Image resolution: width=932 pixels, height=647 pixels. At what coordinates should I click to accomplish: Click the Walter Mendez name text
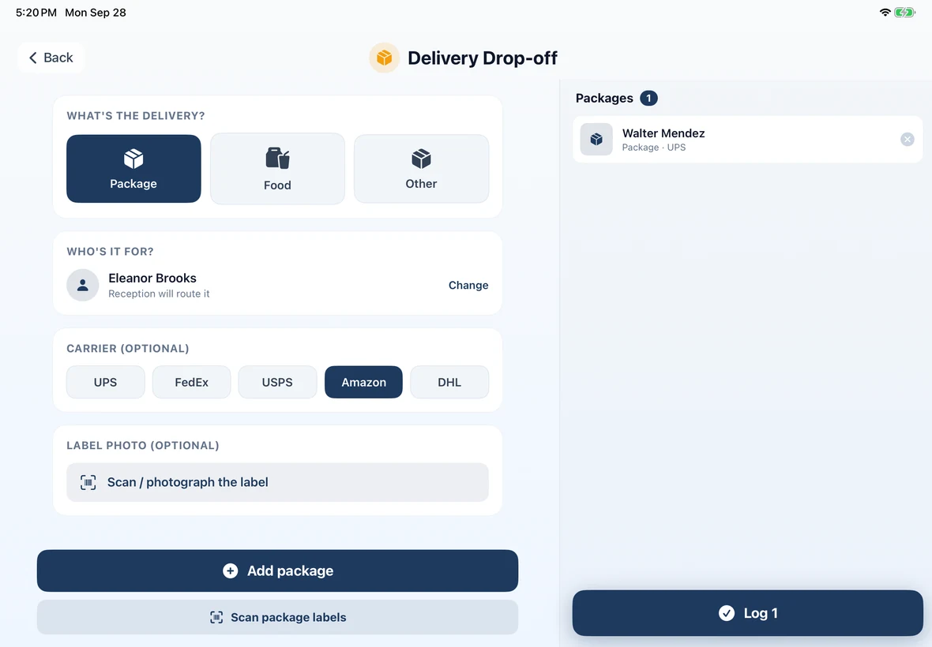tap(663, 133)
